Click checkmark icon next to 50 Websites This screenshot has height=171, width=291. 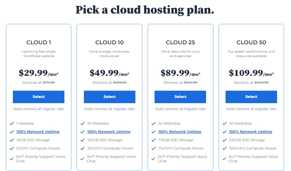225,124
